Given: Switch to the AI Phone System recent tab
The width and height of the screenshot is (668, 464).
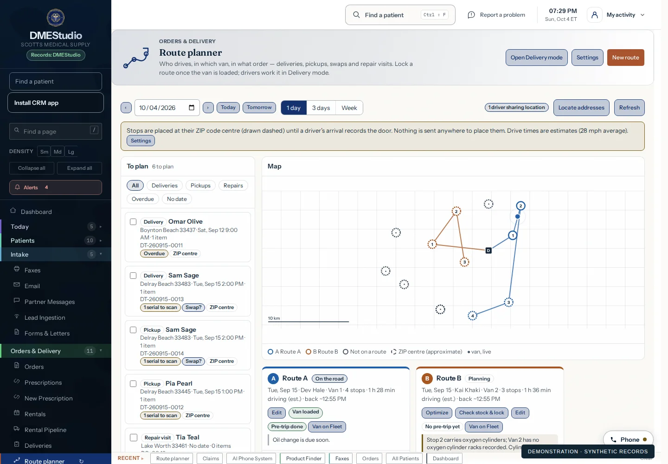Looking at the screenshot, I should 252,458.
